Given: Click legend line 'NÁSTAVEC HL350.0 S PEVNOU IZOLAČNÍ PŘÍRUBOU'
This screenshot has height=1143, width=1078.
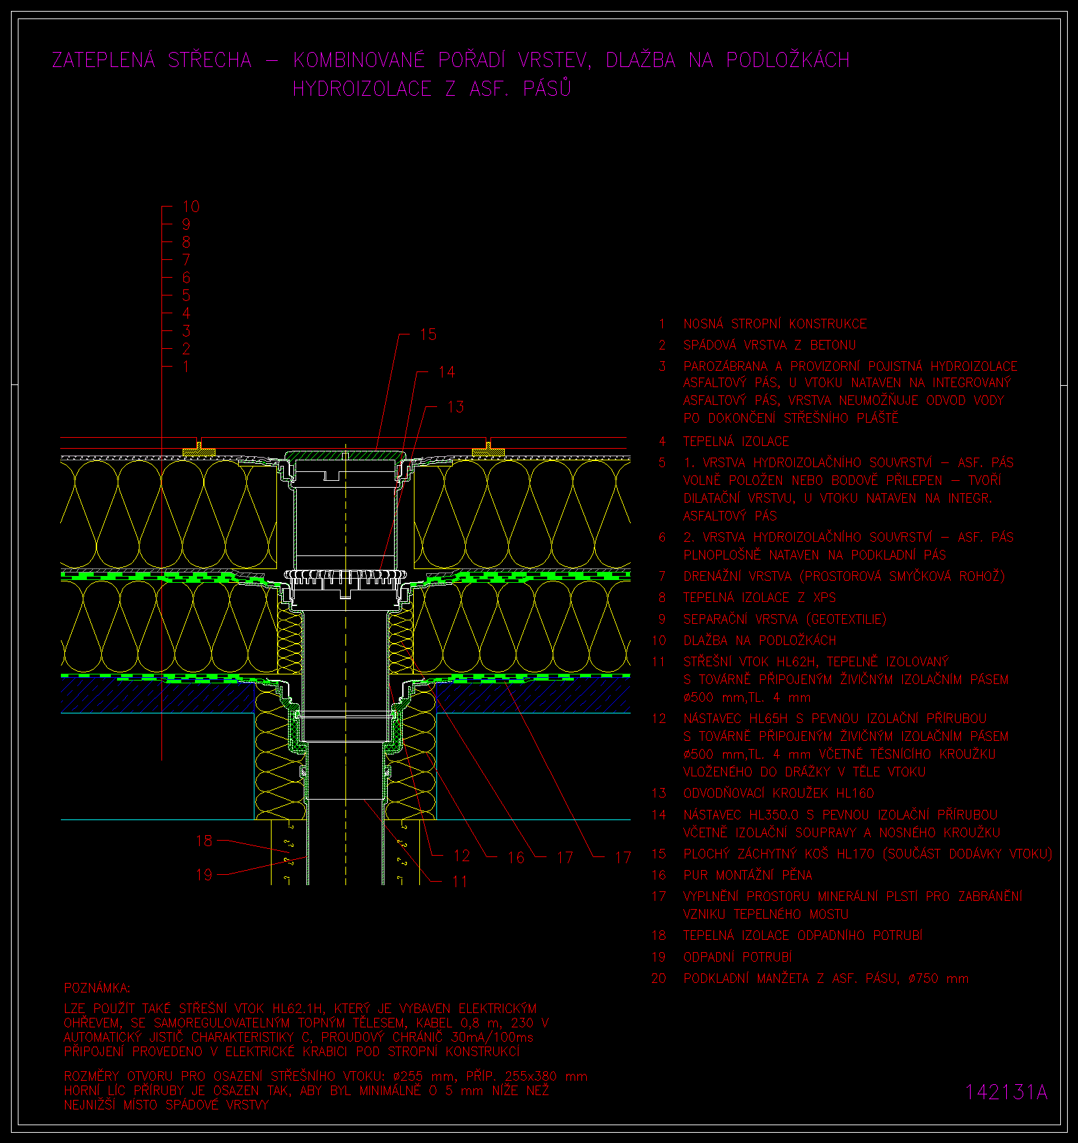Looking at the screenshot, I should pyautogui.click(x=841, y=815).
